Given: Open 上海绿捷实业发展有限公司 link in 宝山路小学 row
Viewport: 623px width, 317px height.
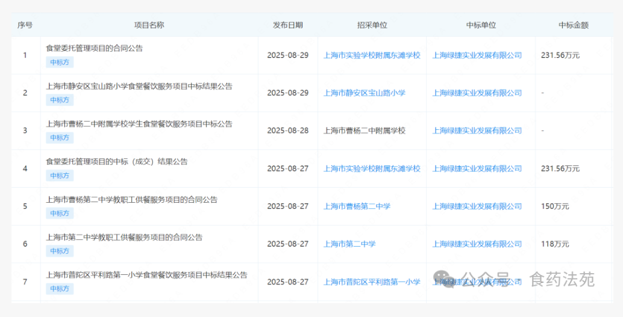Looking at the screenshot, I should click(x=477, y=93).
